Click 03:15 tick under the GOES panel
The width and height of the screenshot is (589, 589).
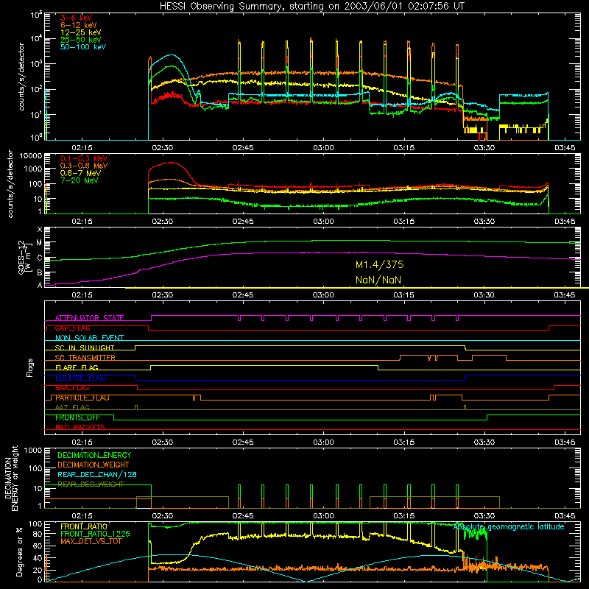(403, 295)
